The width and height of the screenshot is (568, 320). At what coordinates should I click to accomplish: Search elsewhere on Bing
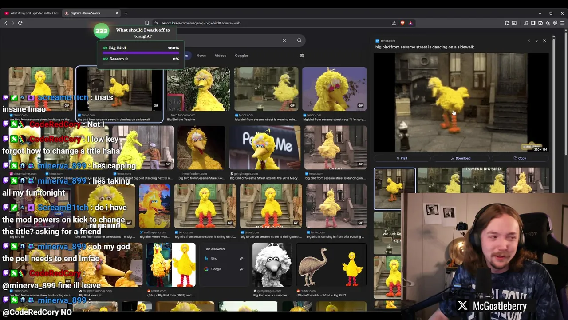click(224, 258)
